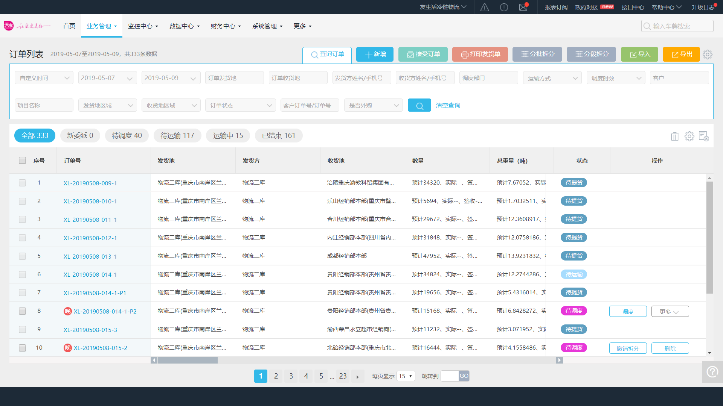
Task: Click the trash delete icon above table
Action: click(x=674, y=136)
